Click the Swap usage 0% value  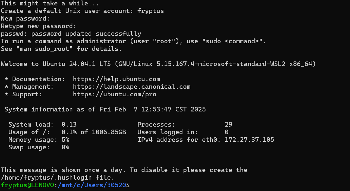[65, 147]
